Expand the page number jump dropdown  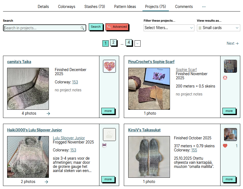[138, 43]
